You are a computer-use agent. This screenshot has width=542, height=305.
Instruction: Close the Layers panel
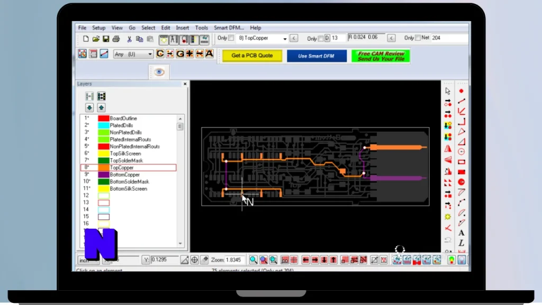(x=185, y=84)
